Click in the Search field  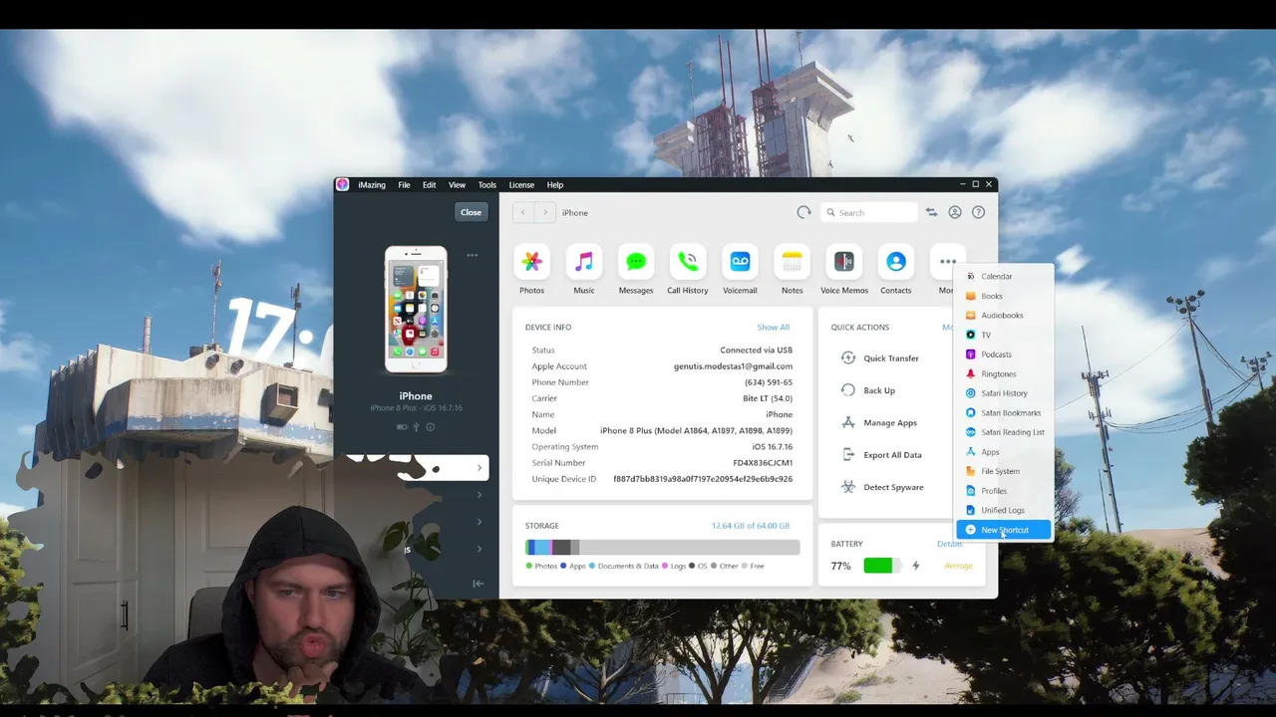(868, 212)
